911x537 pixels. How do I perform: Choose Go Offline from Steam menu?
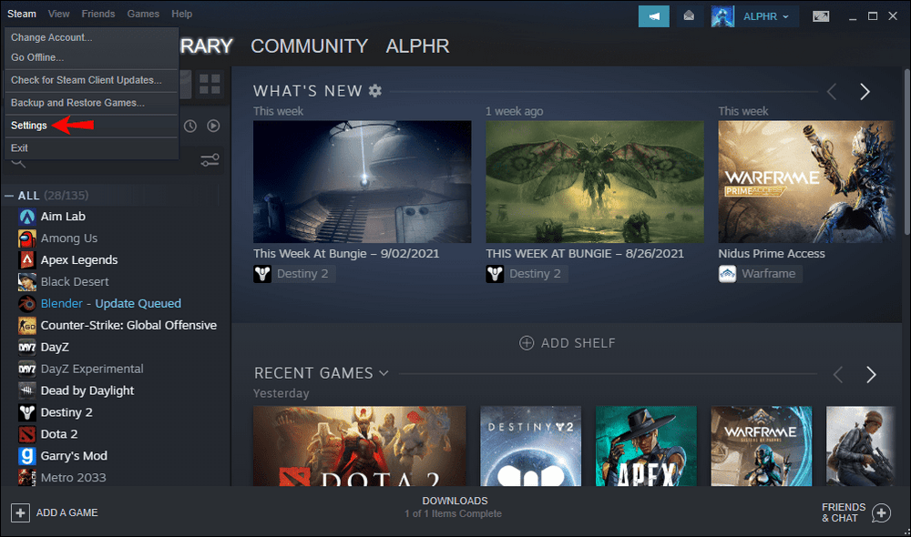(37, 57)
